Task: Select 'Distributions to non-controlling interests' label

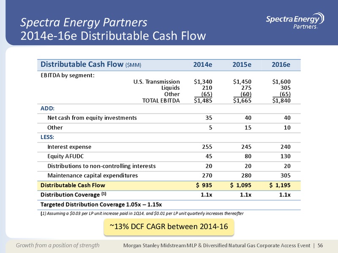Action: (x=101, y=166)
